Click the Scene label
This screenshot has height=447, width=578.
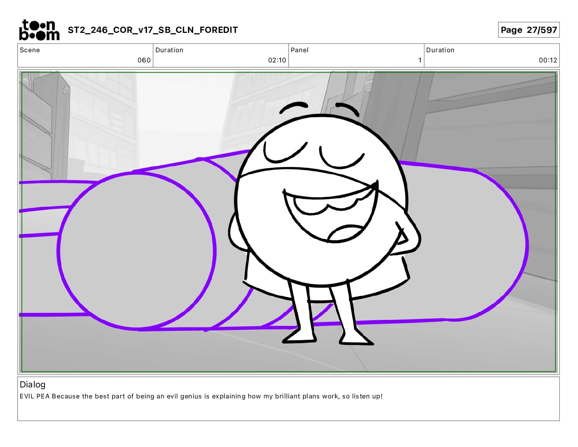(x=30, y=50)
